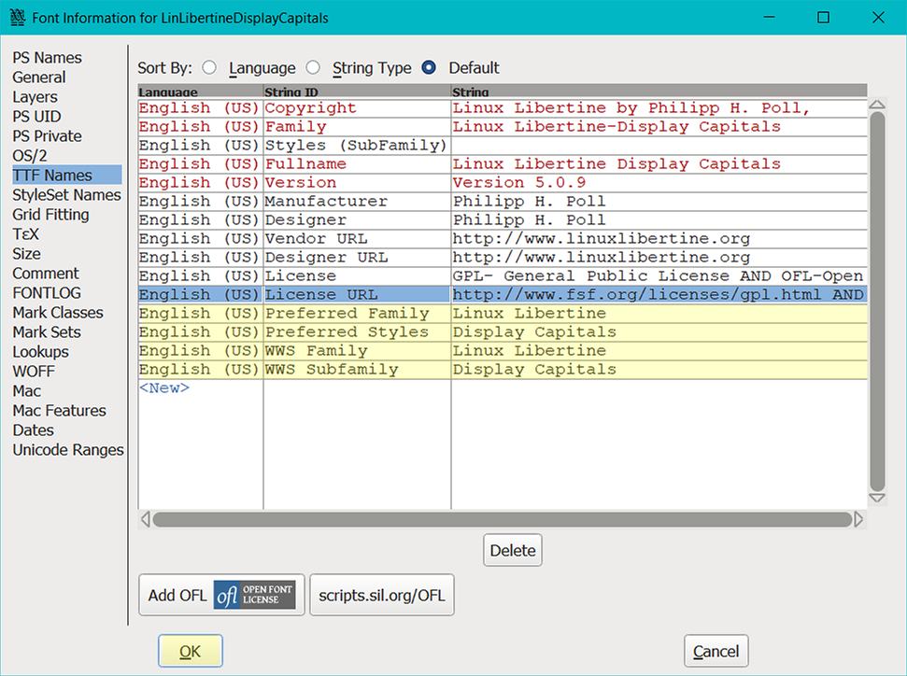Open Unicode Ranges section
The image size is (907, 676).
[68, 450]
